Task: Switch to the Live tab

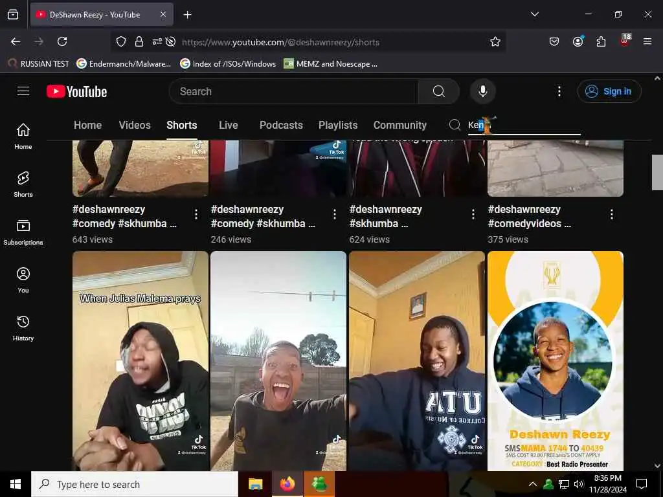Action: tap(229, 125)
